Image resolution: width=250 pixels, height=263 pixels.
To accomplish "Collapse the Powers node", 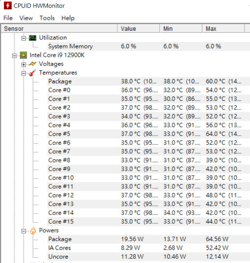I will (x=23, y=231).
